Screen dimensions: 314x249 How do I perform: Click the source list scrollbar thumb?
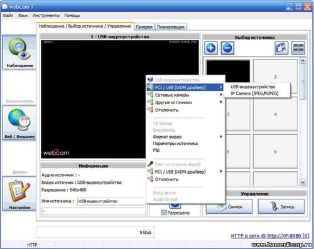click(303, 82)
